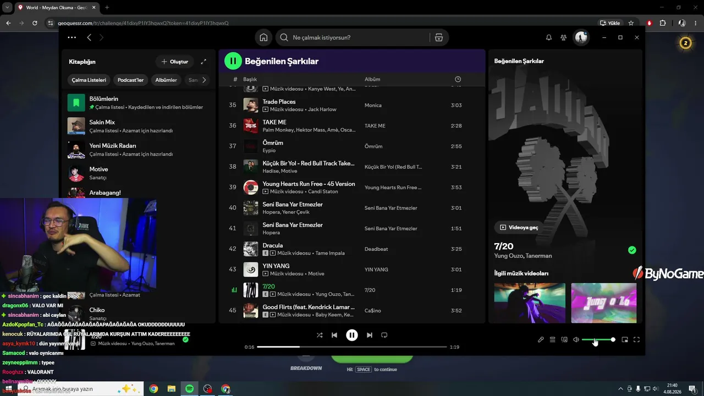Open the Chrome tab search dropdown
This screenshot has width=704, height=396.
(x=7, y=8)
